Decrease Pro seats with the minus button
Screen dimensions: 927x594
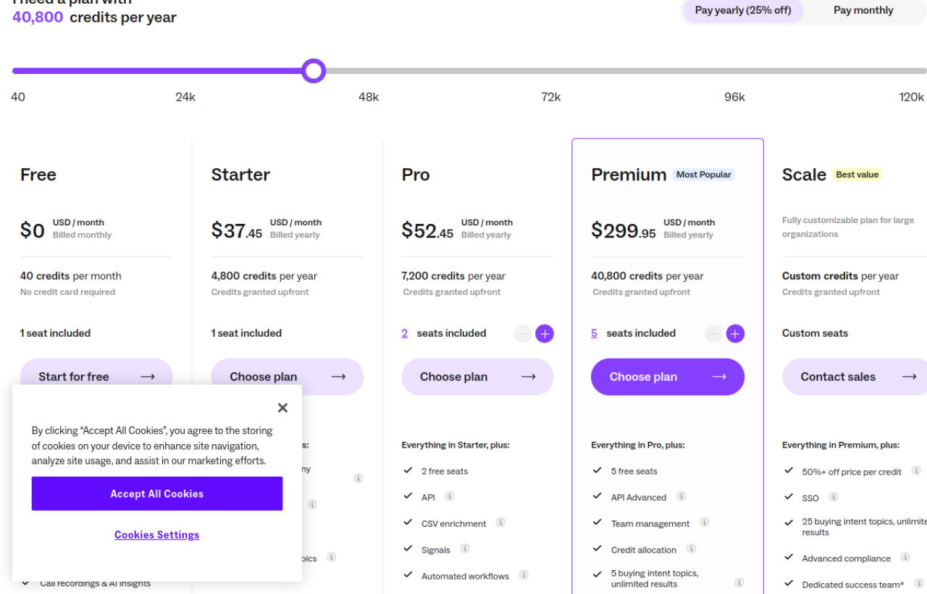523,333
